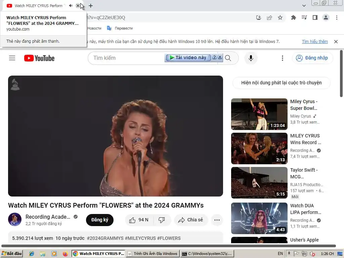Screen dimensions: 344x258
Task: Close the Tải video này download bar
Action: point(220,57)
